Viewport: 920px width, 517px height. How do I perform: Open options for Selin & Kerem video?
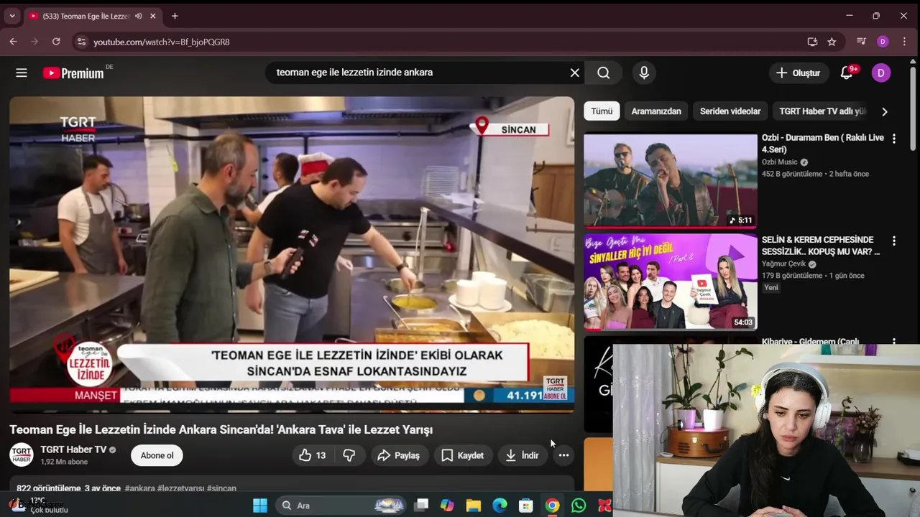click(894, 241)
